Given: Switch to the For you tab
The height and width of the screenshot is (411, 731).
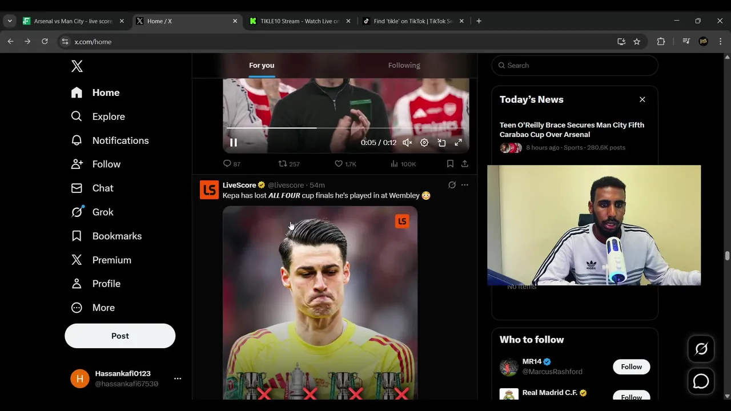Looking at the screenshot, I should [262, 65].
